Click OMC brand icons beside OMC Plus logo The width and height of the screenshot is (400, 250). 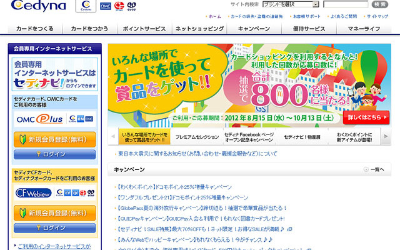tap(81, 119)
